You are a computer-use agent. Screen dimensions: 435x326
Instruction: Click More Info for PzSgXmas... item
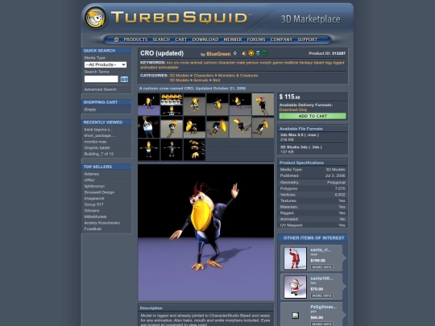coord(321,324)
